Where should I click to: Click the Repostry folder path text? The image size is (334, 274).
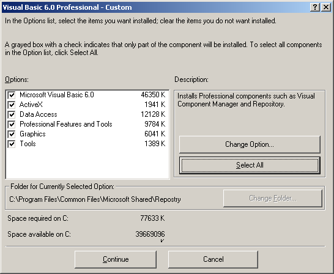point(95,199)
